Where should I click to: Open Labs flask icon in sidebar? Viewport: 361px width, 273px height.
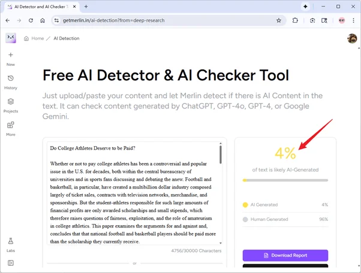pos(11,244)
